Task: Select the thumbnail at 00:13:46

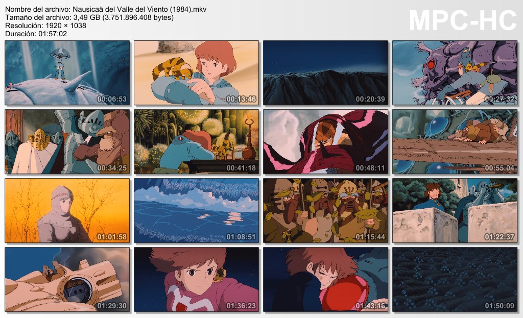Action: [197, 72]
